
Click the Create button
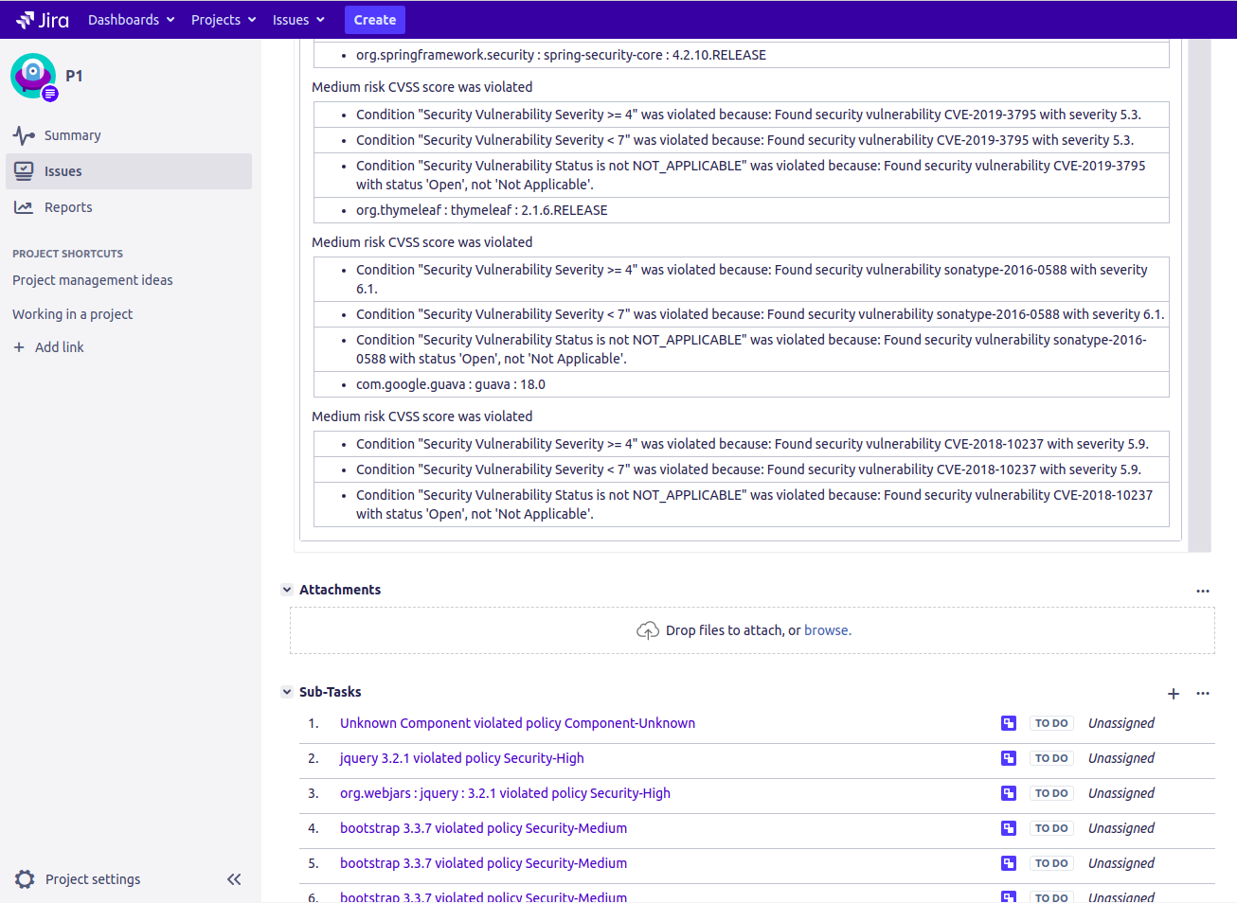tap(374, 19)
